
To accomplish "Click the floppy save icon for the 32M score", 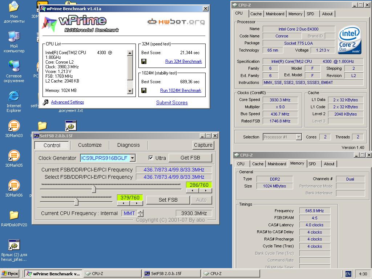I will pos(144,61).
